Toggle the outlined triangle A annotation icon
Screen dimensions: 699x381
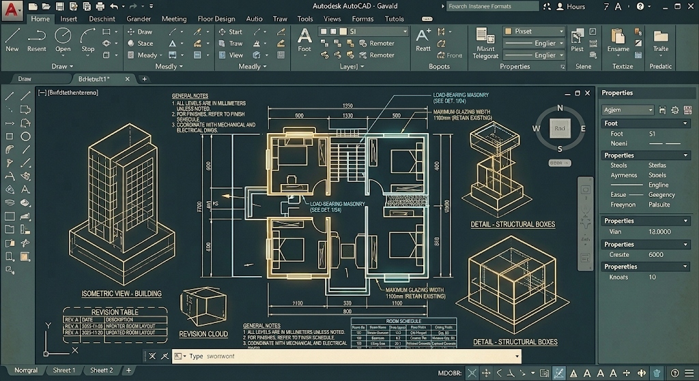(x=573, y=373)
